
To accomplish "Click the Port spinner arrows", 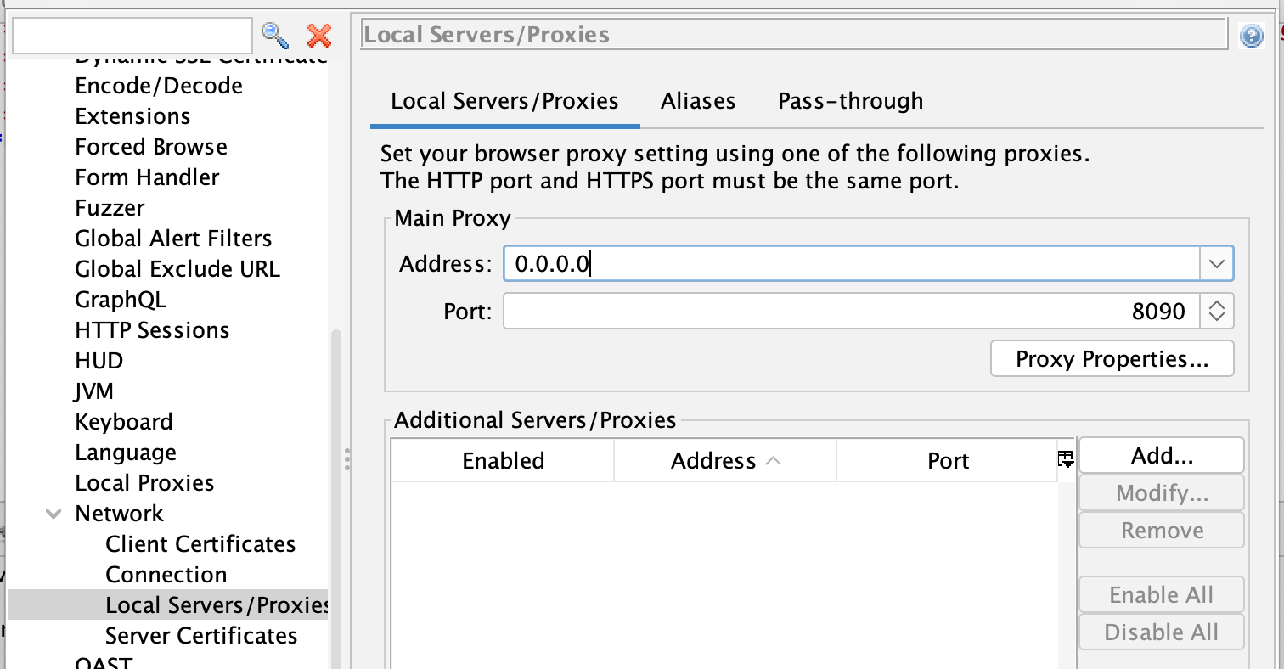I will tap(1216, 312).
